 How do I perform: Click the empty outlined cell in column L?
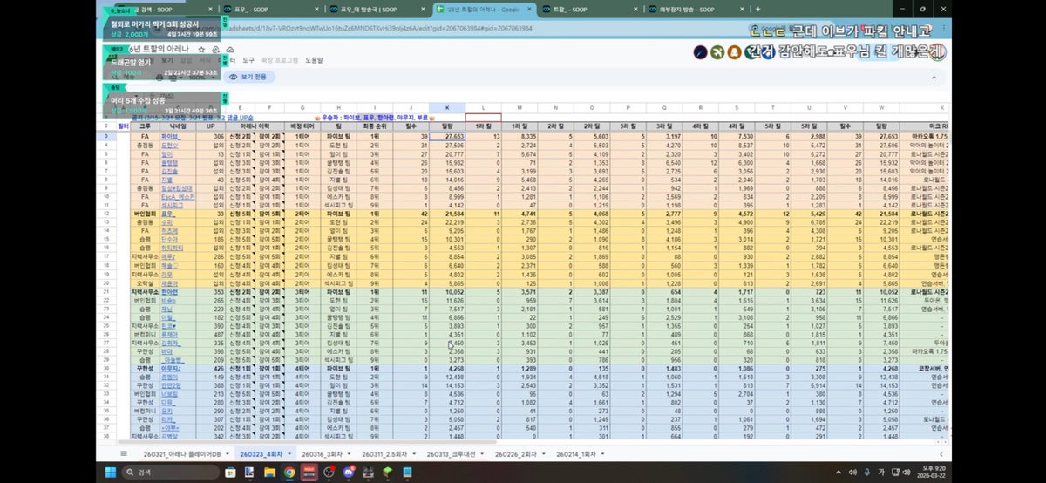coord(484,117)
